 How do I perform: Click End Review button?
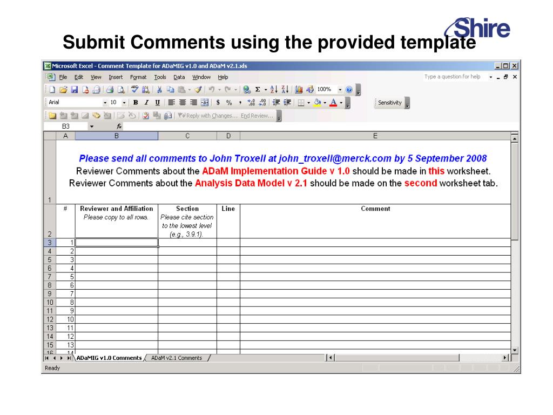[x=257, y=116]
